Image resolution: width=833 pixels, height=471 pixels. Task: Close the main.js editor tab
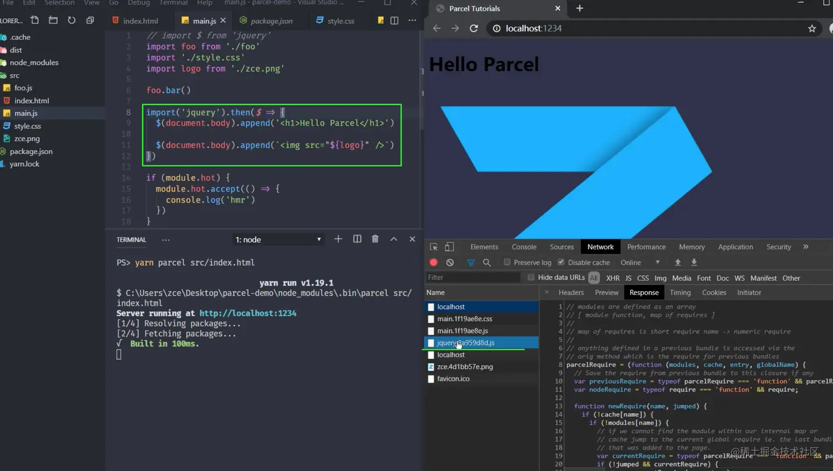[223, 20]
